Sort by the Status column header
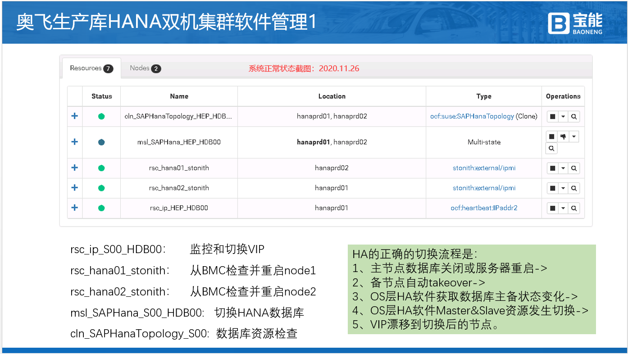 tap(102, 96)
